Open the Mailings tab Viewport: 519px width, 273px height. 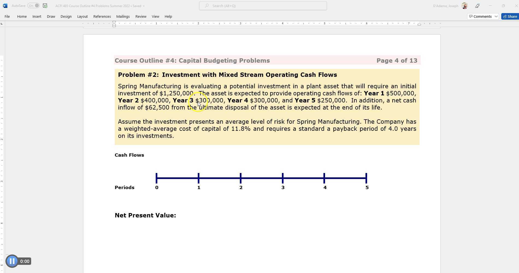[x=123, y=16]
